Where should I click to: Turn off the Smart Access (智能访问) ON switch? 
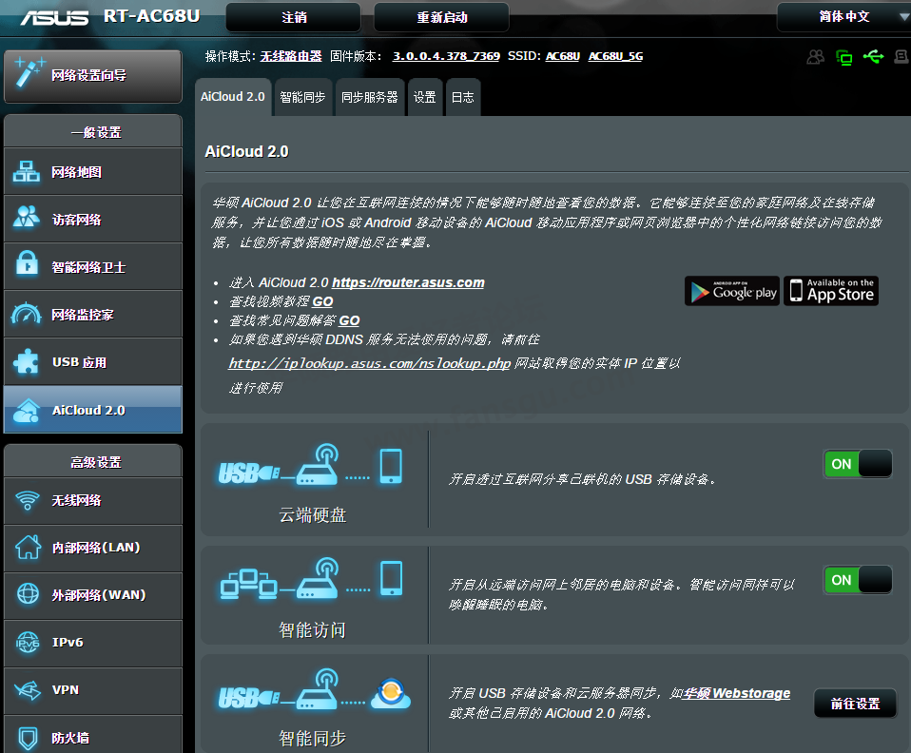click(858, 579)
